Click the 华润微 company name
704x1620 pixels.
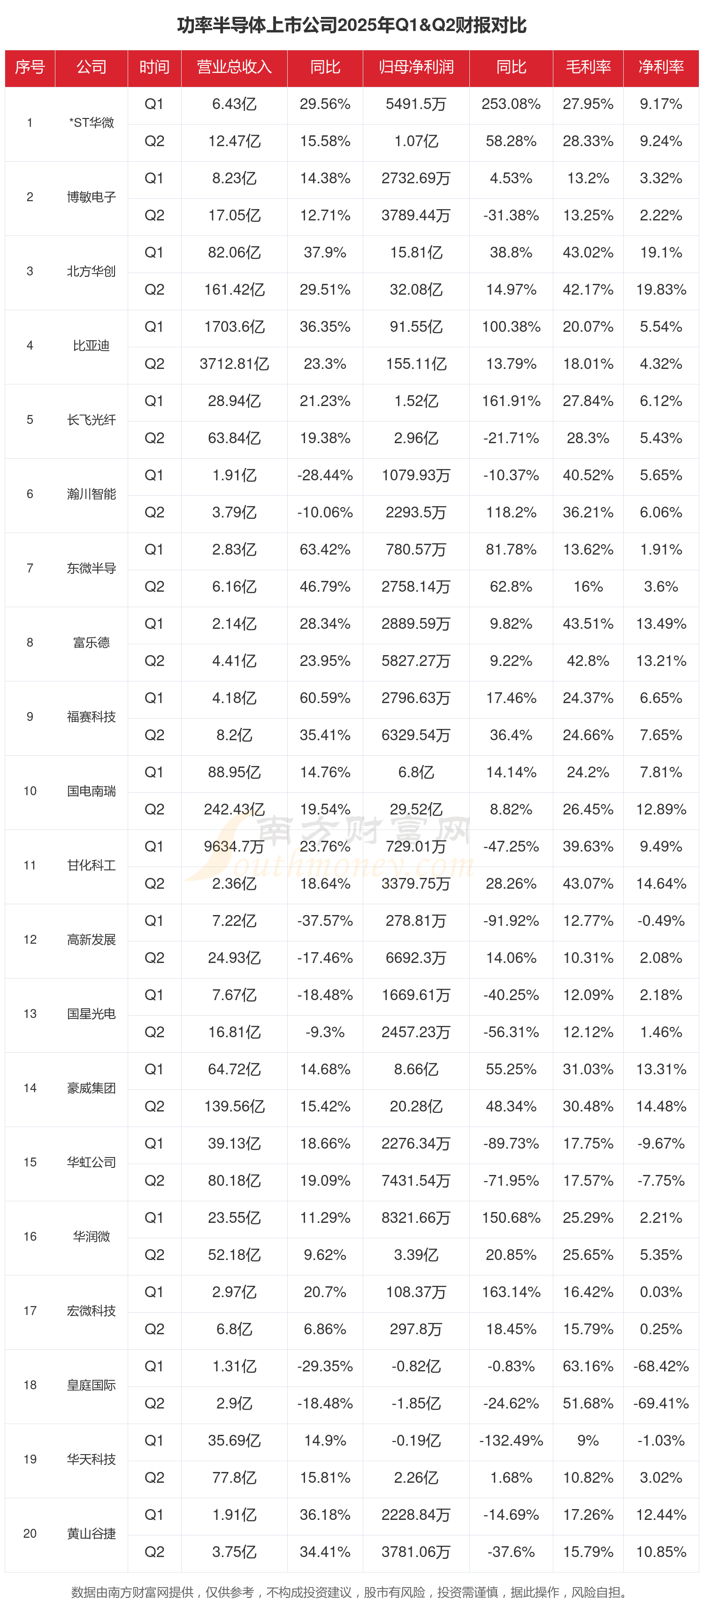pyautogui.click(x=91, y=1236)
